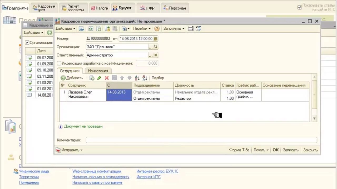Select the 05.07.200 row in background list

click(39, 57)
